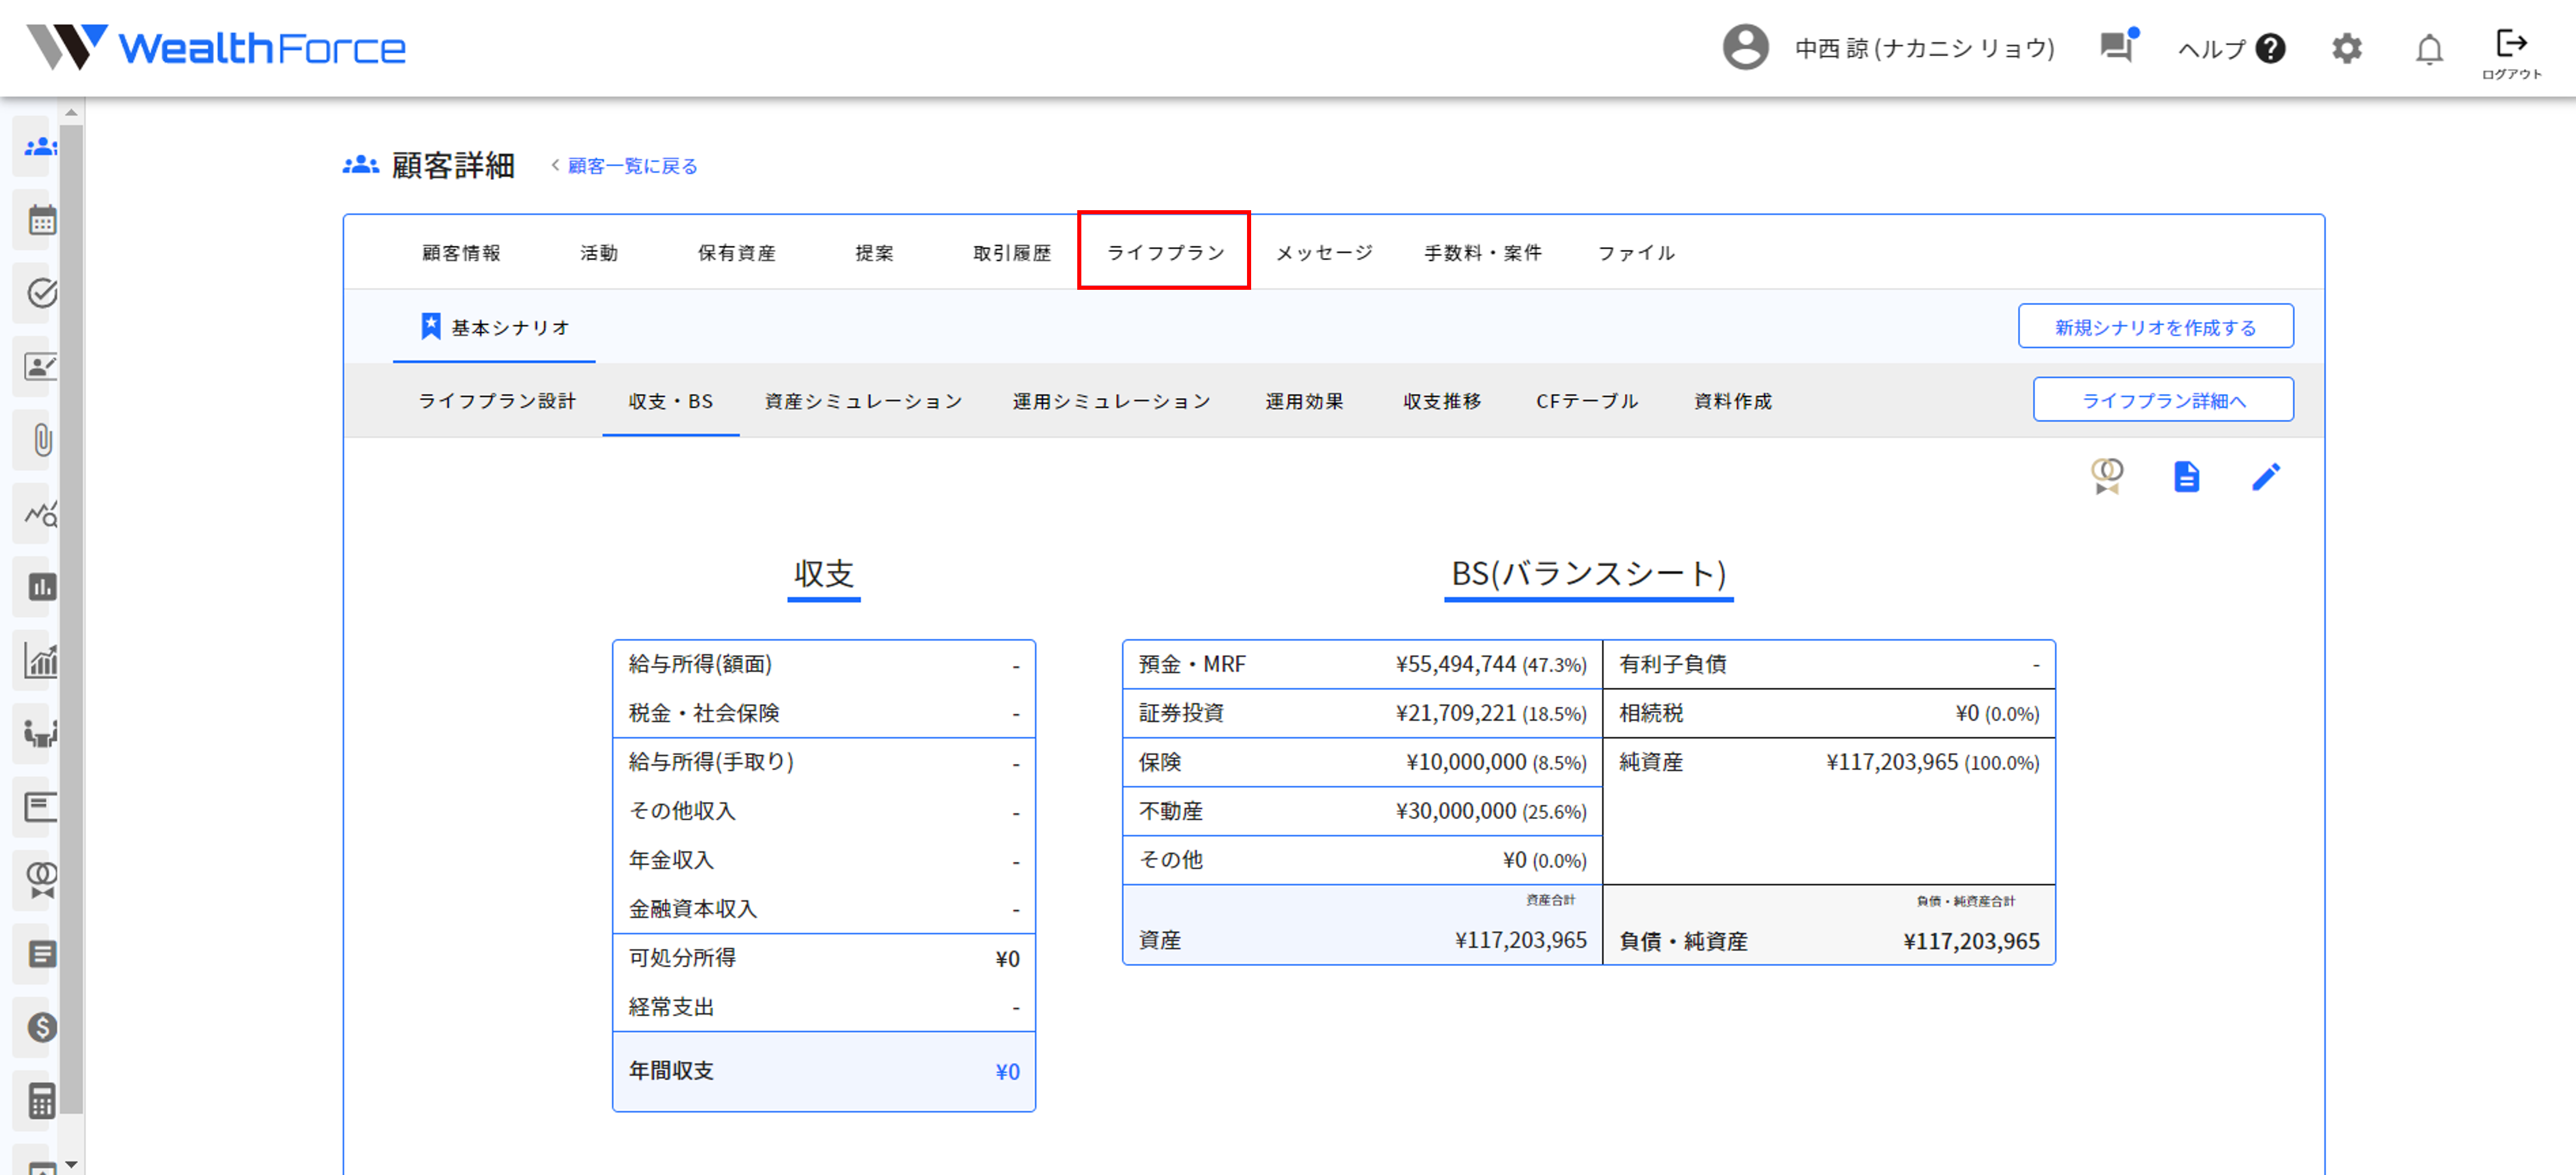Open the growth chart with arrow sidebar icon

(x=41, y=660)
